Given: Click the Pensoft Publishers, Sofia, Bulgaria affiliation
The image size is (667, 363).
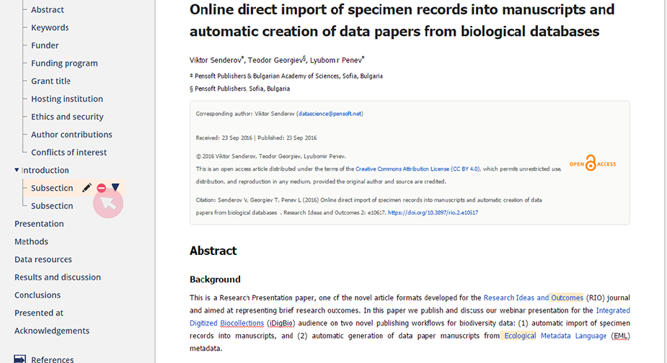Looking at the screenshot, I should [240, 89].
